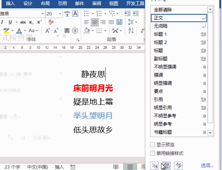Apply the 无间隔 style

point(179,26)
